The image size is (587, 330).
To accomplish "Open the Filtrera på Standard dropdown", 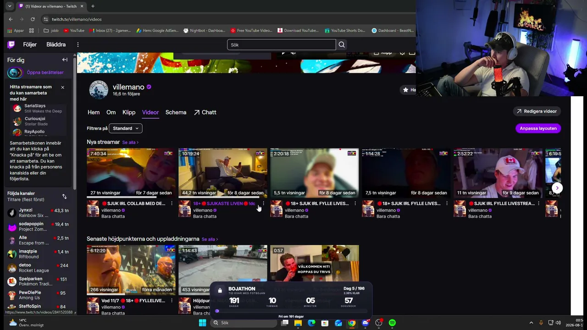I will (126, 128).
